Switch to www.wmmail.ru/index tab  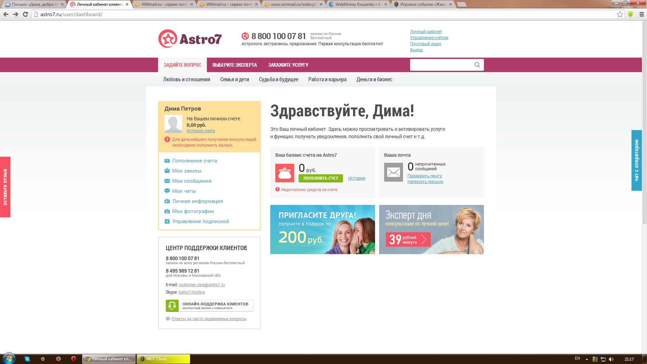pos(293,4)
